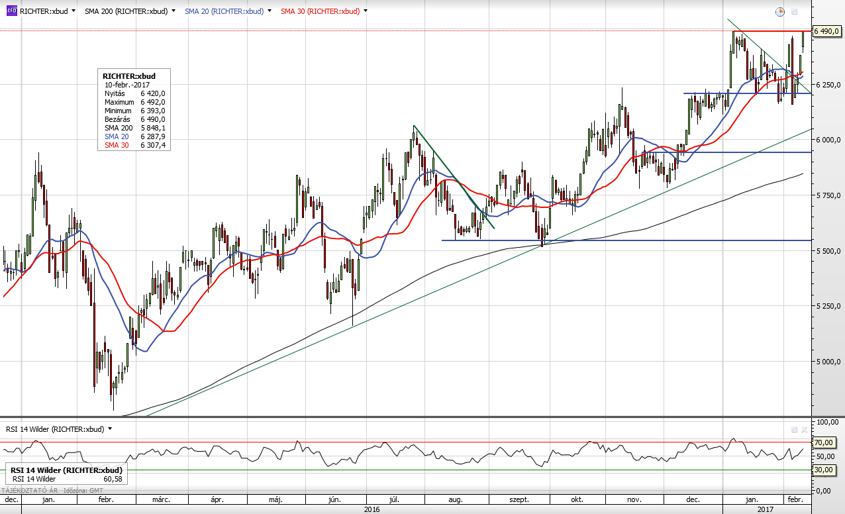Click the 6 250,0 price axis label
This screenshot has width=845, height=514.
click(828, 85)
